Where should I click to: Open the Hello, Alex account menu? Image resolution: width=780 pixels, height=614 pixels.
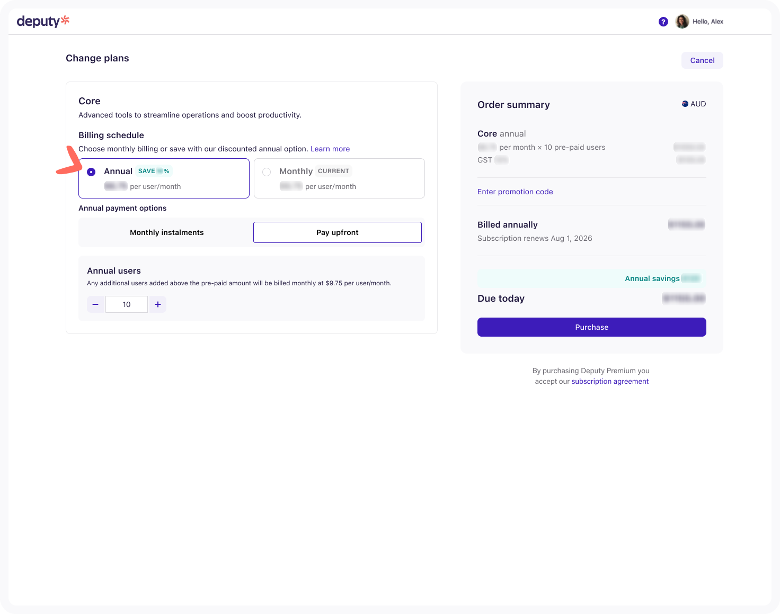click(x=707, y=22)
